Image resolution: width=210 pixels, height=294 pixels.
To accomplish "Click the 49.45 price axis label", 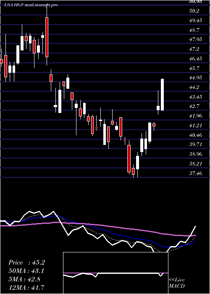I will pyautogui.click(x=196, y=20).
